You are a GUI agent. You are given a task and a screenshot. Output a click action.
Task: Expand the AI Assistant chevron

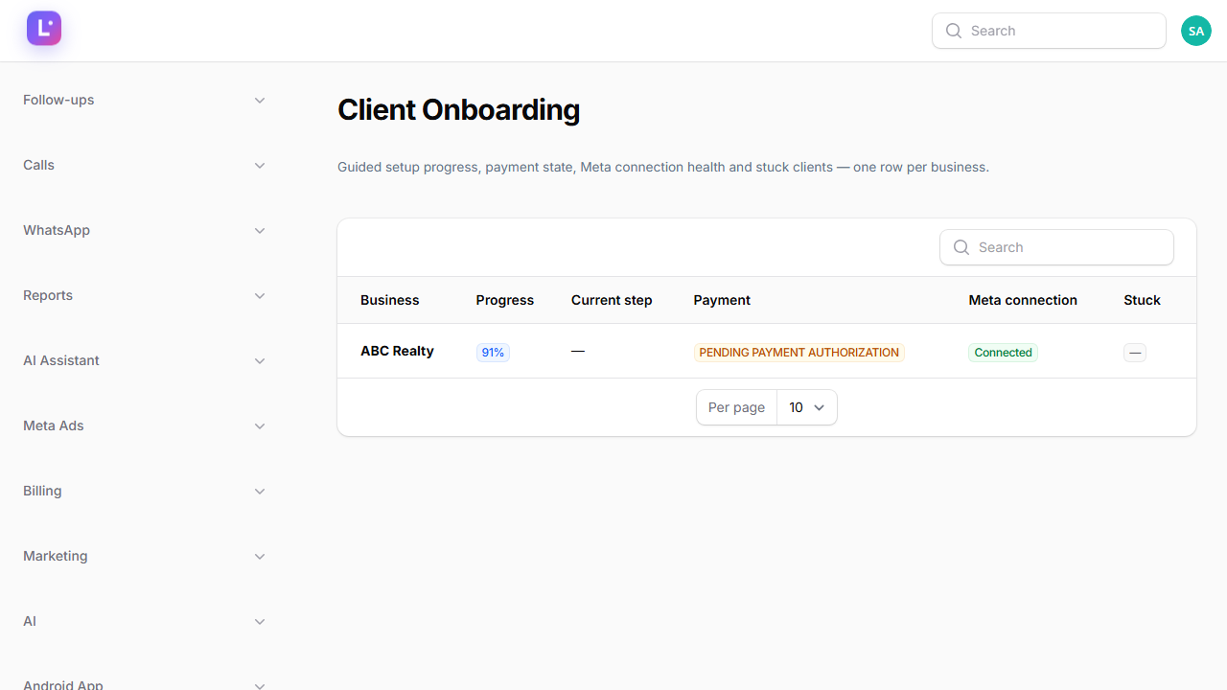(x=260, y=361)
